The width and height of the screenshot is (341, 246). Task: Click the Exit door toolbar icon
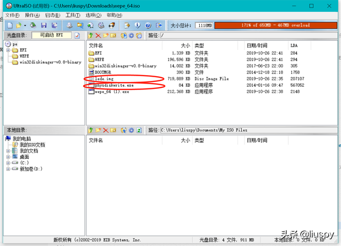pyautogui.click(x=159, y=26)
